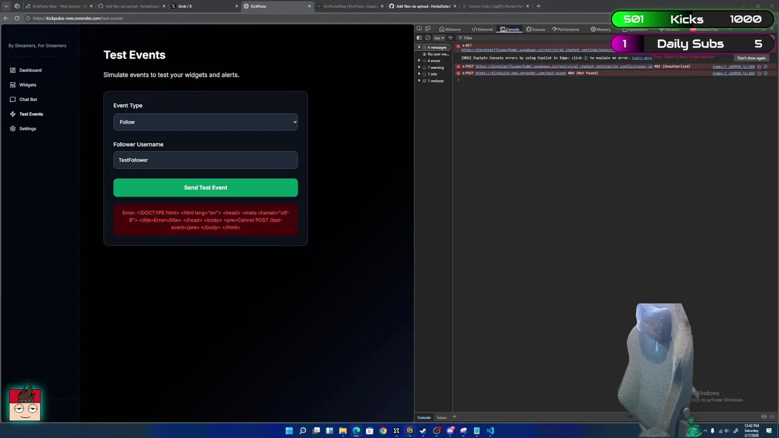Switch to the Grok / X browser tab
Image resolution: width=779 pixels, height=438 pixels.
[x=203, y=6]
